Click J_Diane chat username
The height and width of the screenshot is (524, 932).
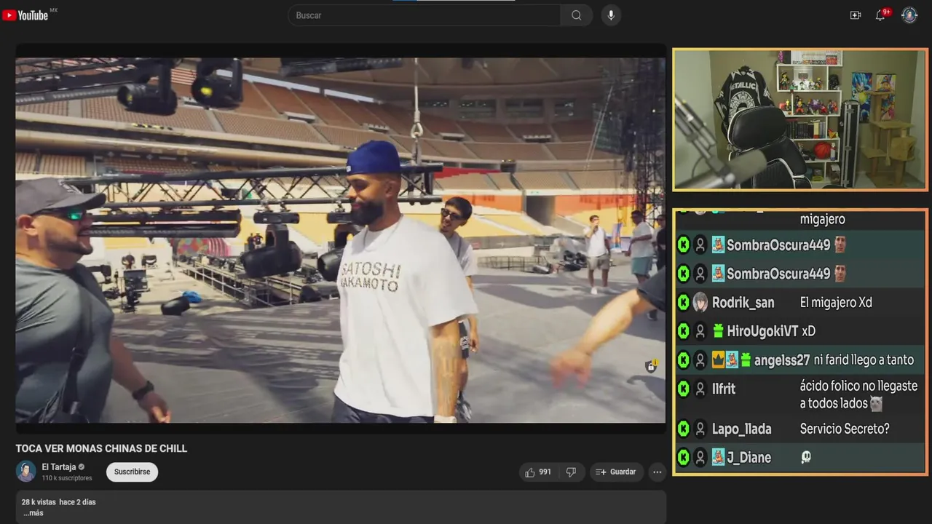tap(749, 458)
